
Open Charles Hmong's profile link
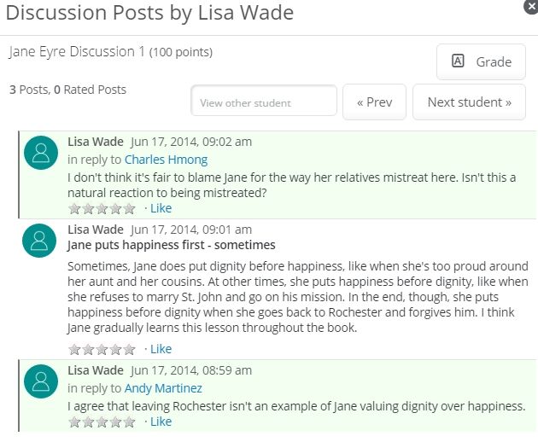(x=166, y=160)
